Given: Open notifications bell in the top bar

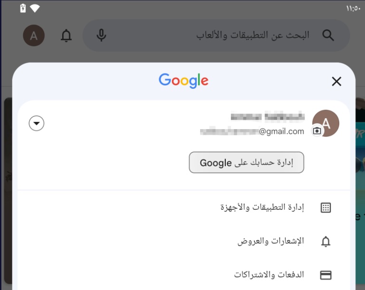Looking at the screenshot, I should coord(67,36).
